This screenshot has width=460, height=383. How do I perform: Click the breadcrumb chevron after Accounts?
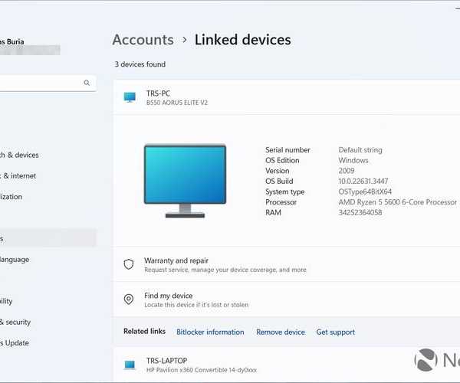(184, 41)
